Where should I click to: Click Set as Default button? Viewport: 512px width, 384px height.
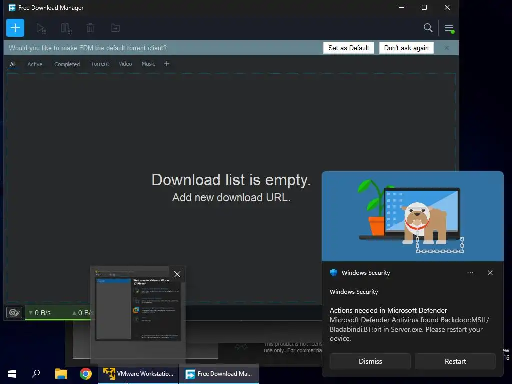pos(348,48)
